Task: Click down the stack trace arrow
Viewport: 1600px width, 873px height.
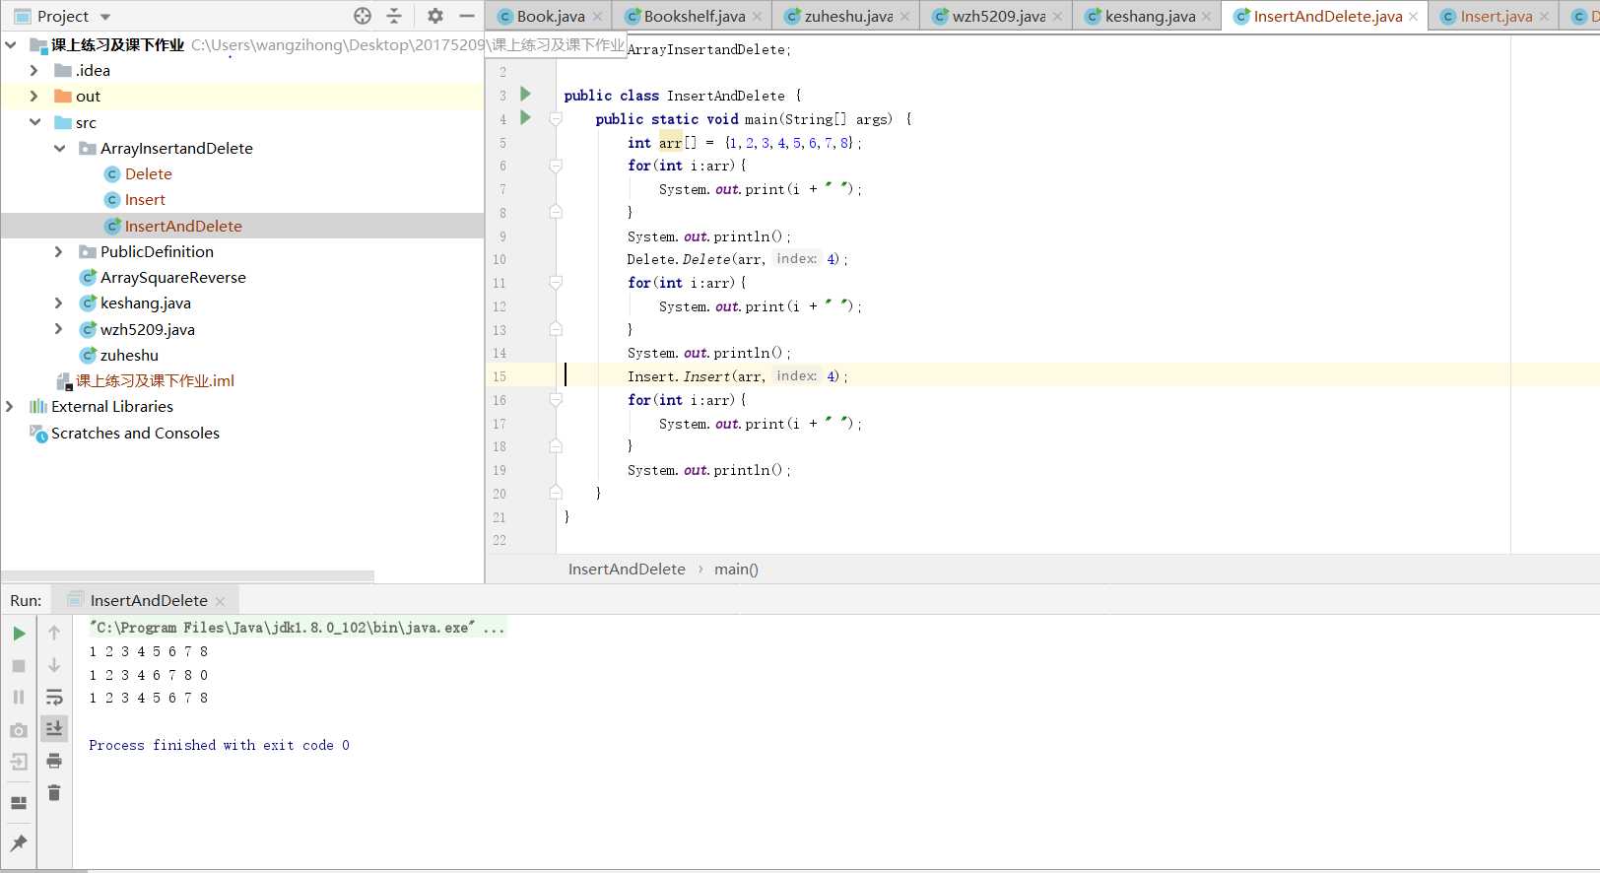Action: coord(54,666)
